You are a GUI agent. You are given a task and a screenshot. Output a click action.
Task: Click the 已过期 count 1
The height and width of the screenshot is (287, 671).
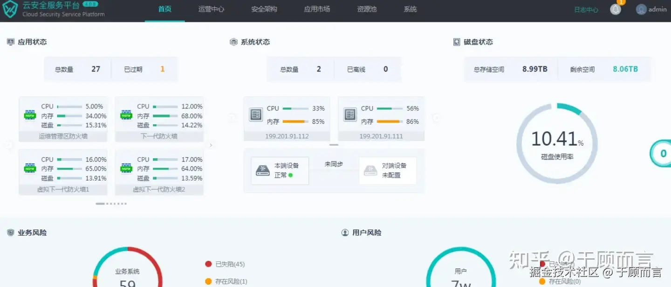pyautogui.click(x=163, y=69)
